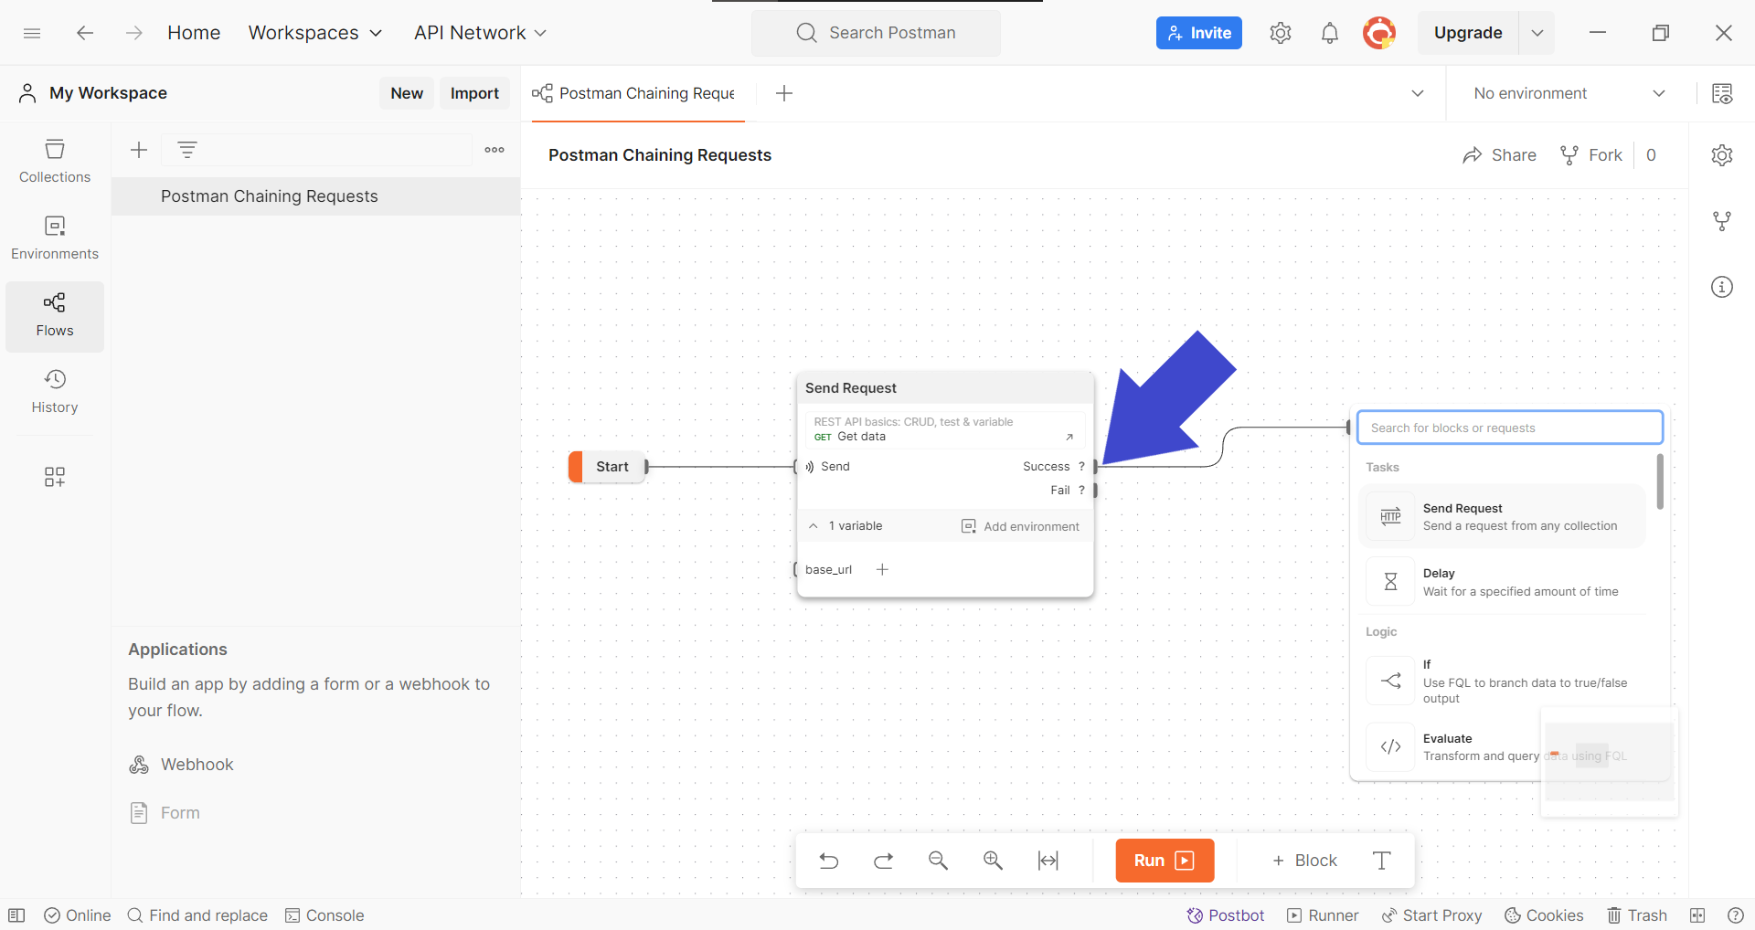Open the request link arrow in Send Request block
This screenshot has width=1755, height=930.
(x=1069, y=437)
